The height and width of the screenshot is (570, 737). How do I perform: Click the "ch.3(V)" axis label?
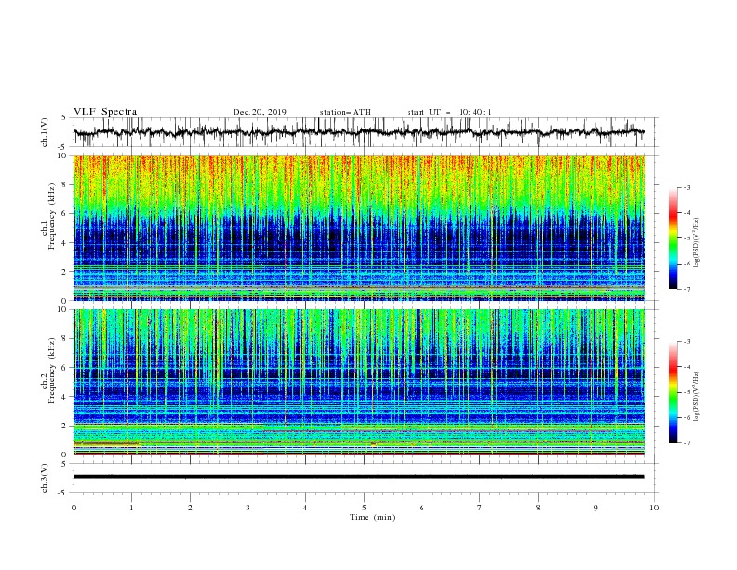45,478
